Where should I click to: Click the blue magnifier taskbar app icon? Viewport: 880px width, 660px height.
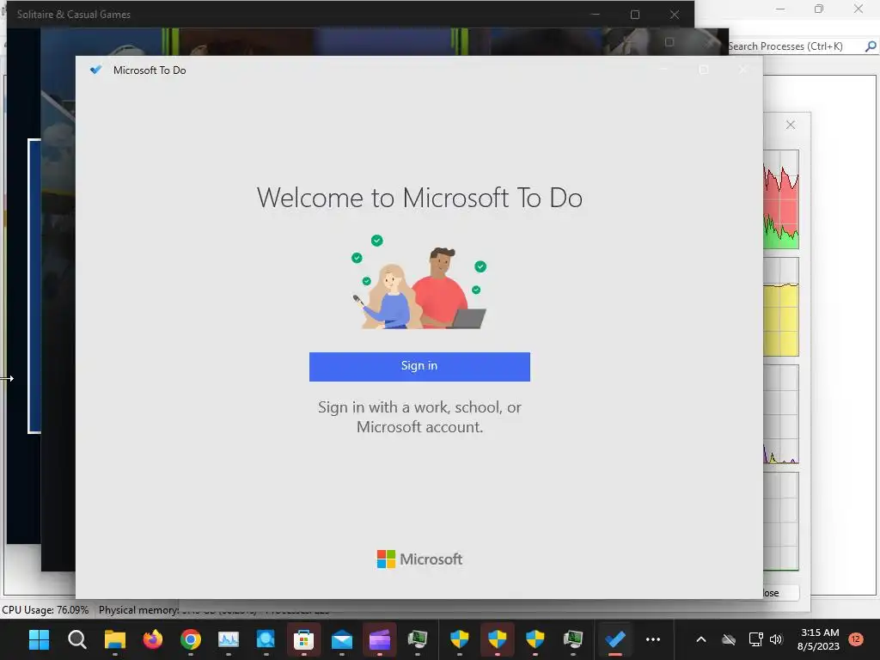(266, 639)
